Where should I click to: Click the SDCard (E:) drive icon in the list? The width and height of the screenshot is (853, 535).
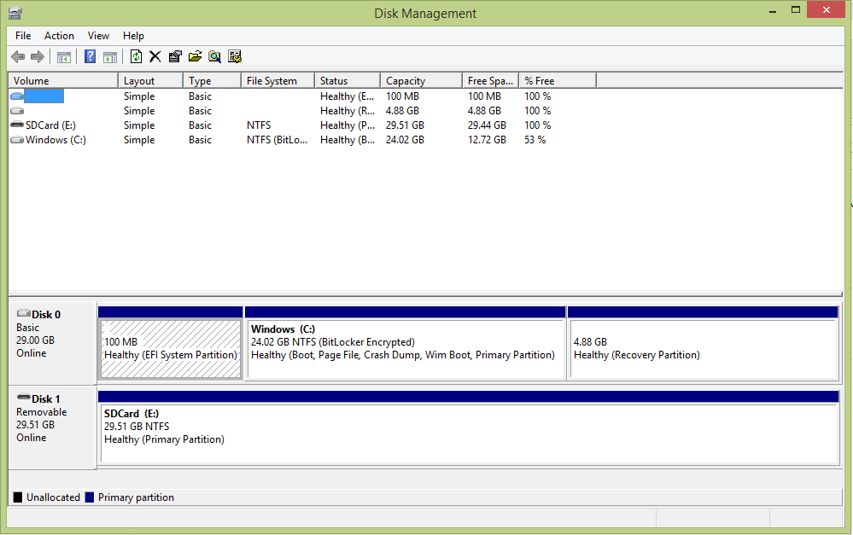[x=17, y=125]
